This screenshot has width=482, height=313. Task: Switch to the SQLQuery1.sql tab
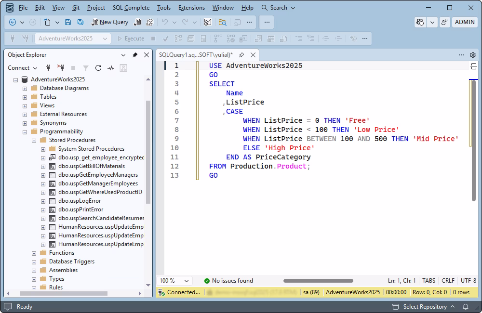(x=196, y=55)
